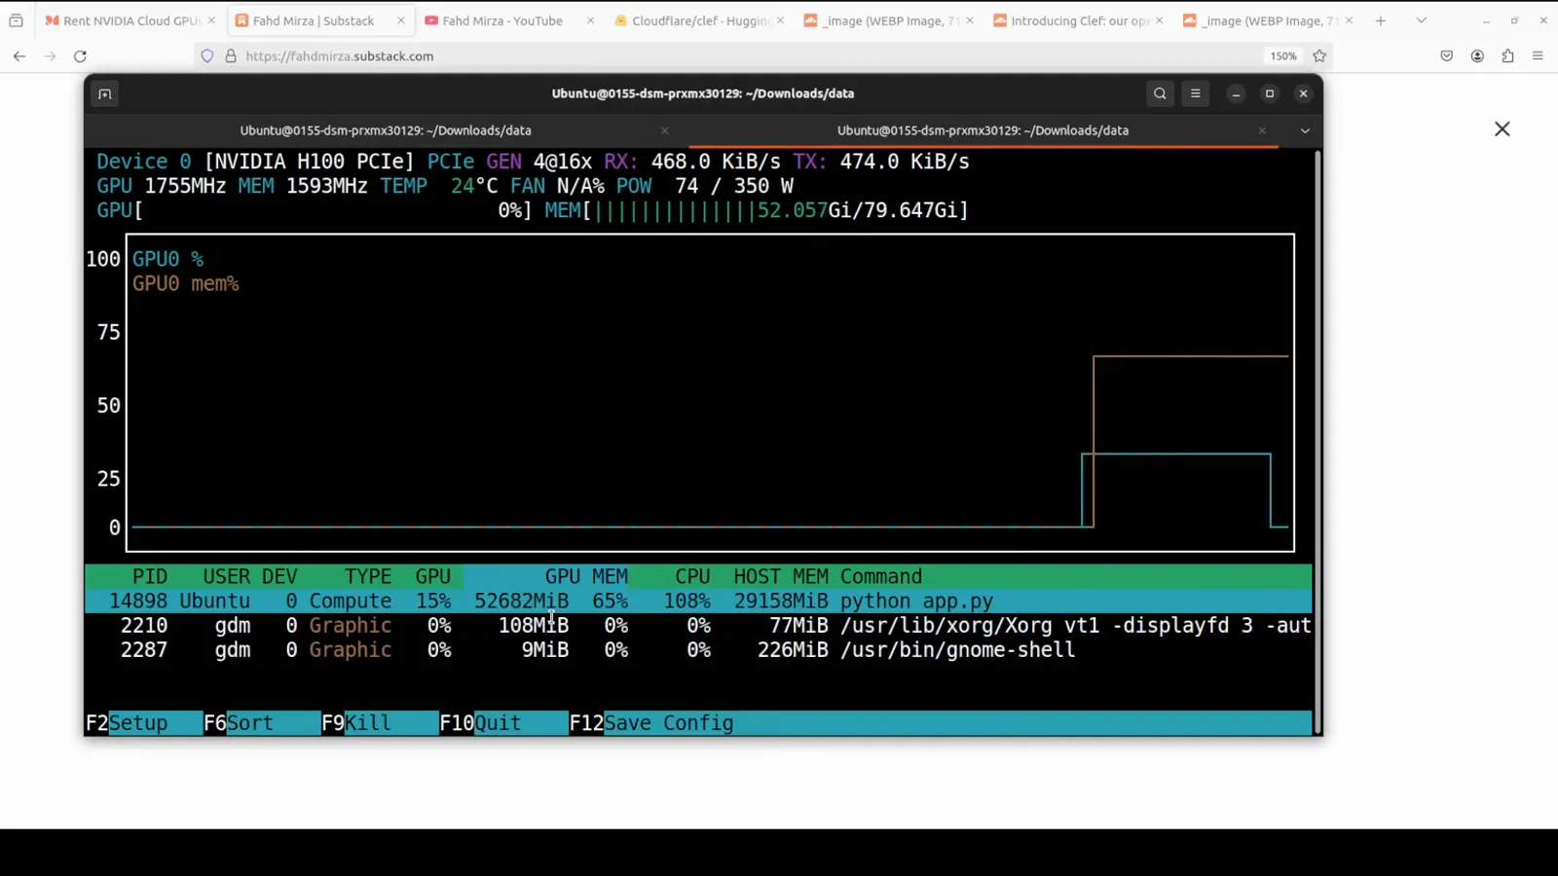
Task: Close the first terminal tab
Action: point(665,130)
